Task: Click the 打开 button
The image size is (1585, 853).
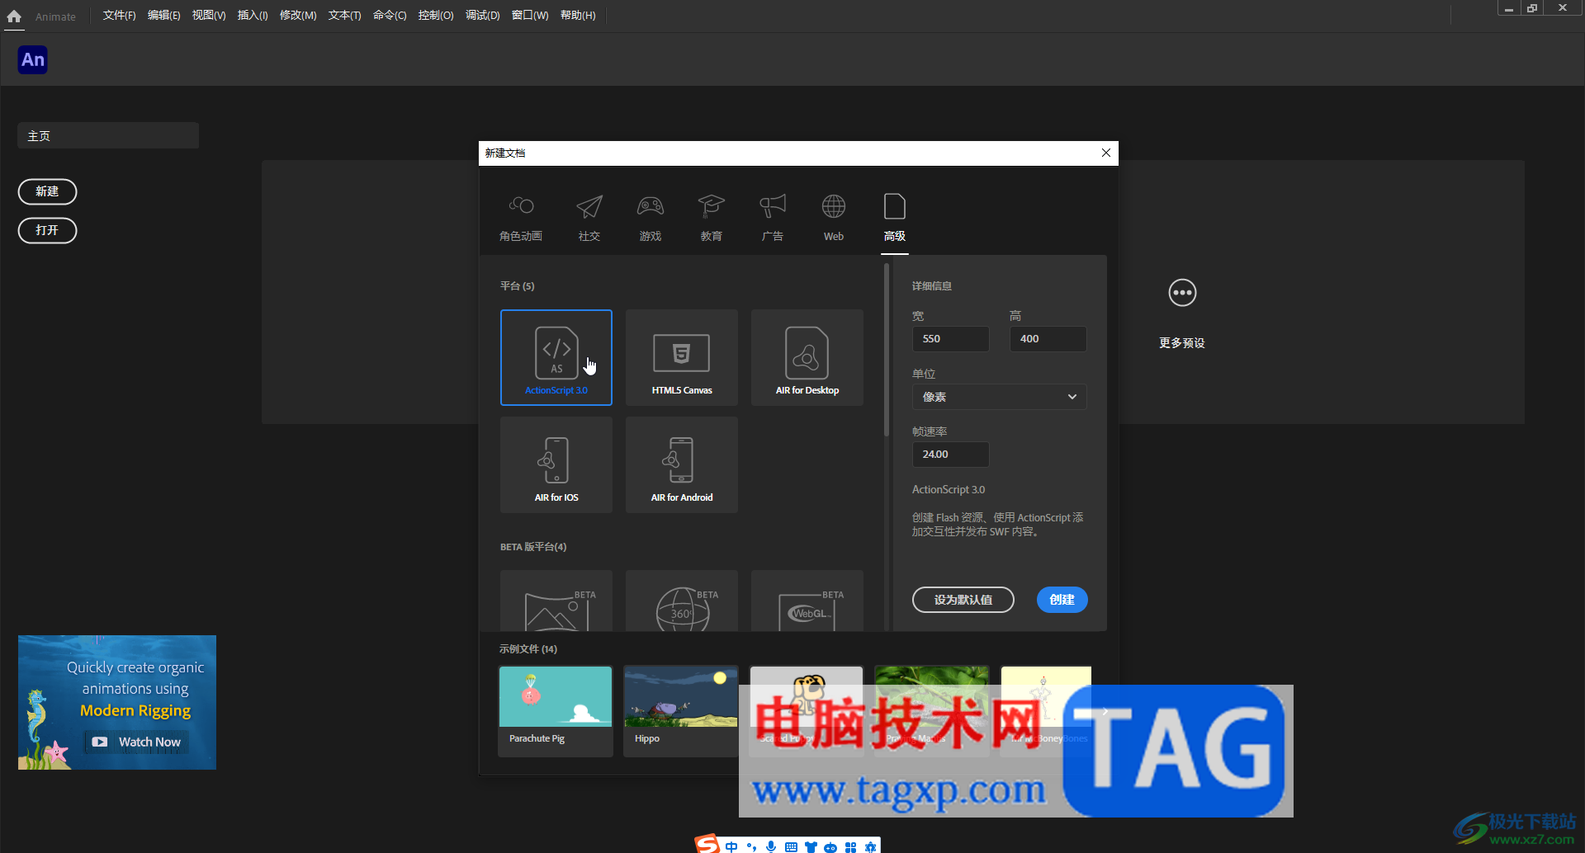Action: click(47, 230)
